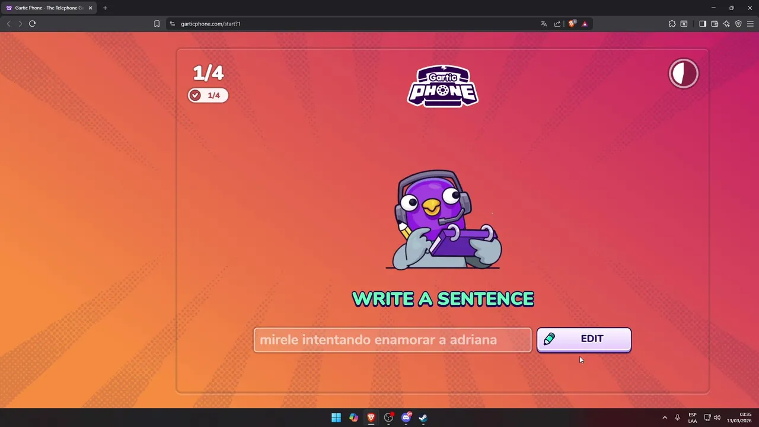The height and width of the screenshot is (427, 759).
Task: Open network and volume quick settings
Action: (x=712, y=418)
